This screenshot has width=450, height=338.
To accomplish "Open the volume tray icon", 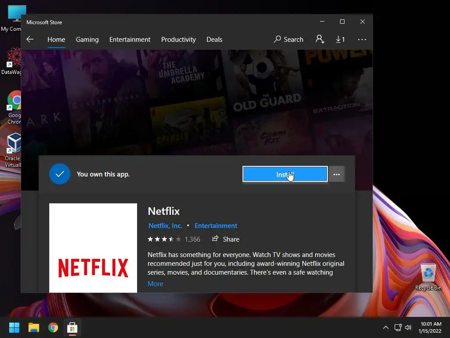I will [x=408, y=327].
